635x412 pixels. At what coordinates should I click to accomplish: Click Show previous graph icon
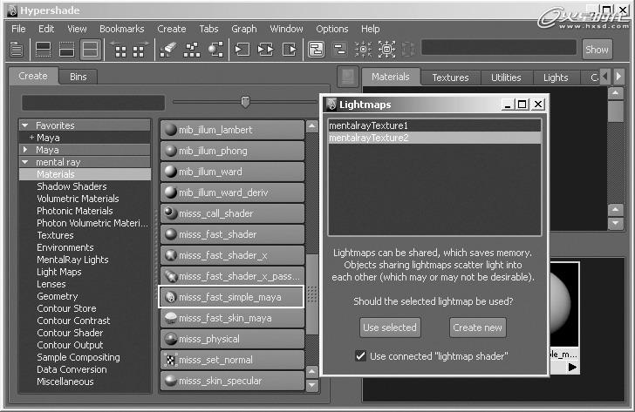click(x=119, y=50)
